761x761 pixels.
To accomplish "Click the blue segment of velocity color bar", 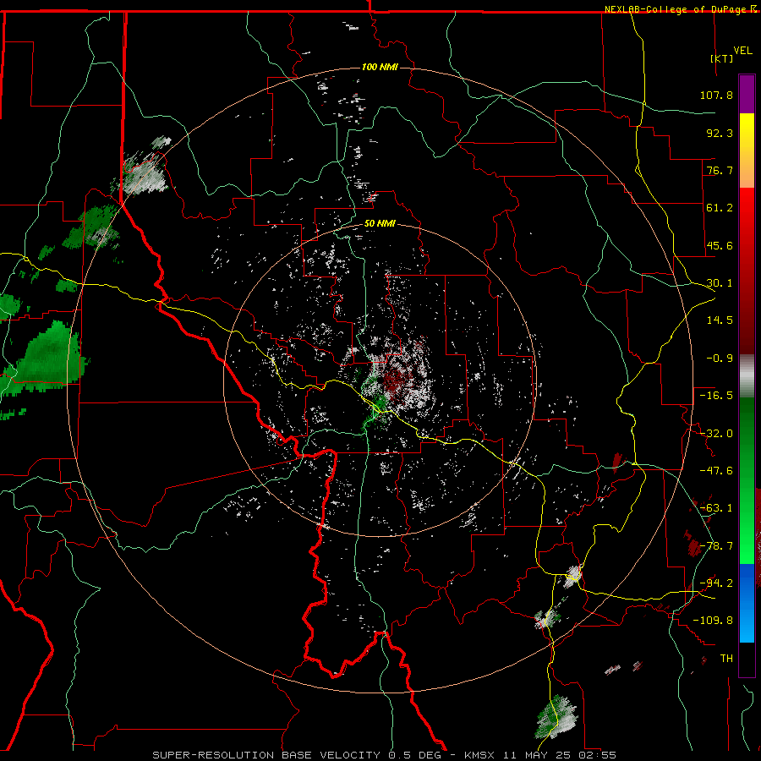I will pos(747,603).
